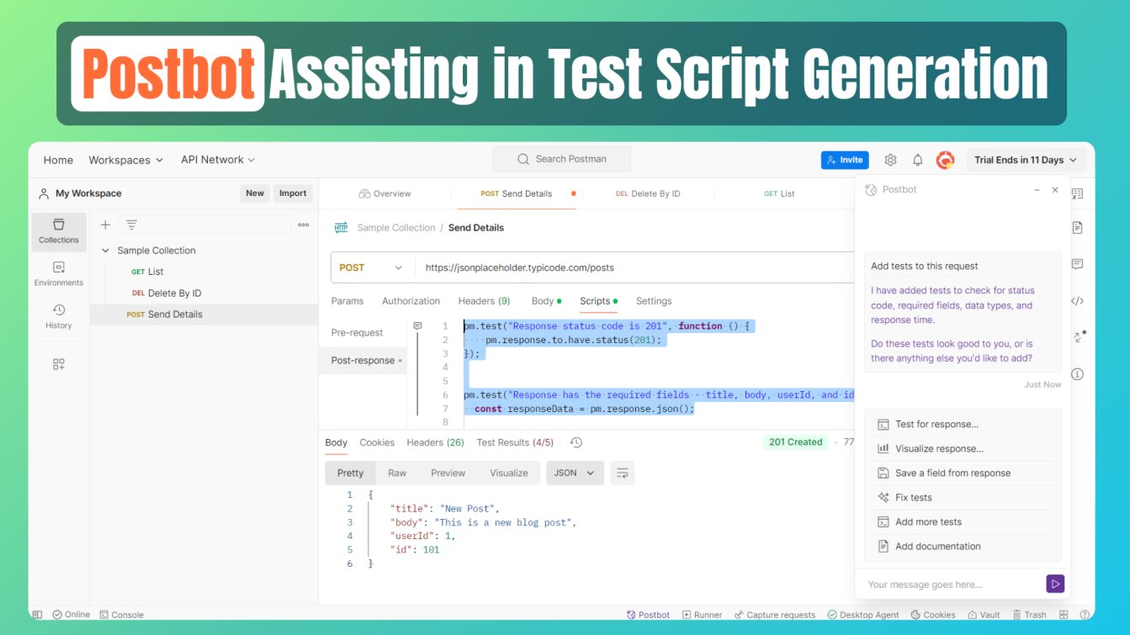Toggle the sidebar using the bottom-left panel icon
Viewport: 1130px width, 635px height.
click(38, 615)
